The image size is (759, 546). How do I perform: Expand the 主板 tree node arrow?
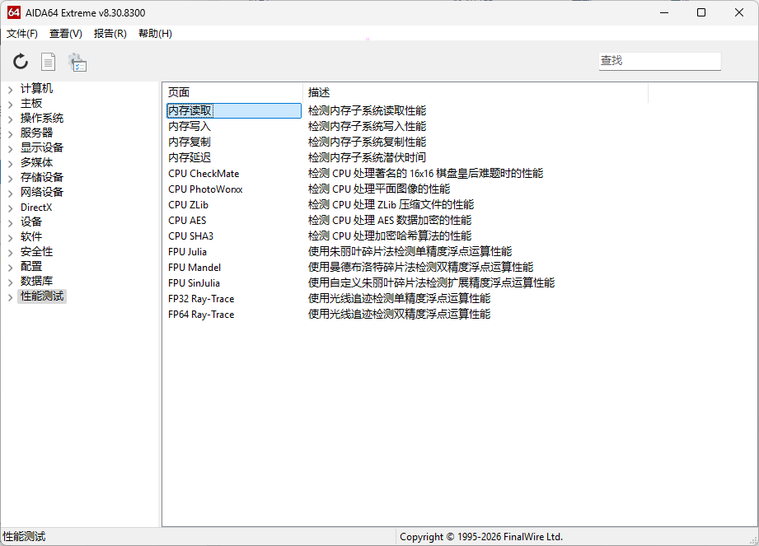pos(10,105)
